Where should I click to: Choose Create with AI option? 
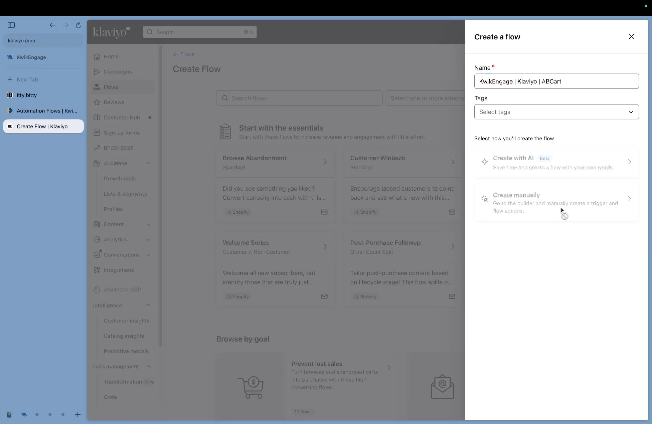point(556,162)
